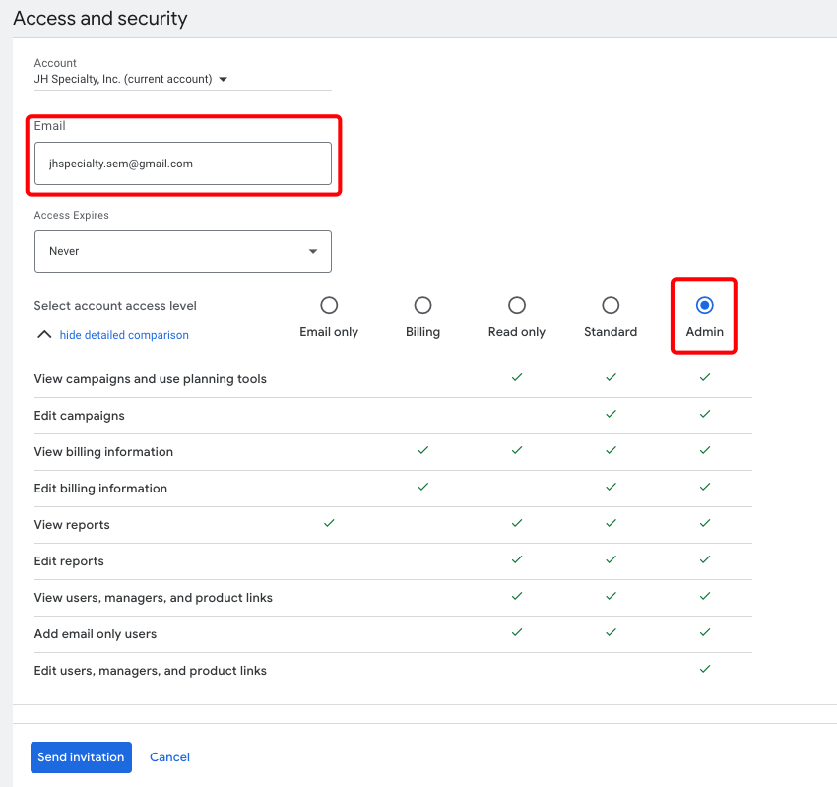837x787 pixels.
Task: Click 'Edit users, managers, and product links' label
Action: pos(150,671)
